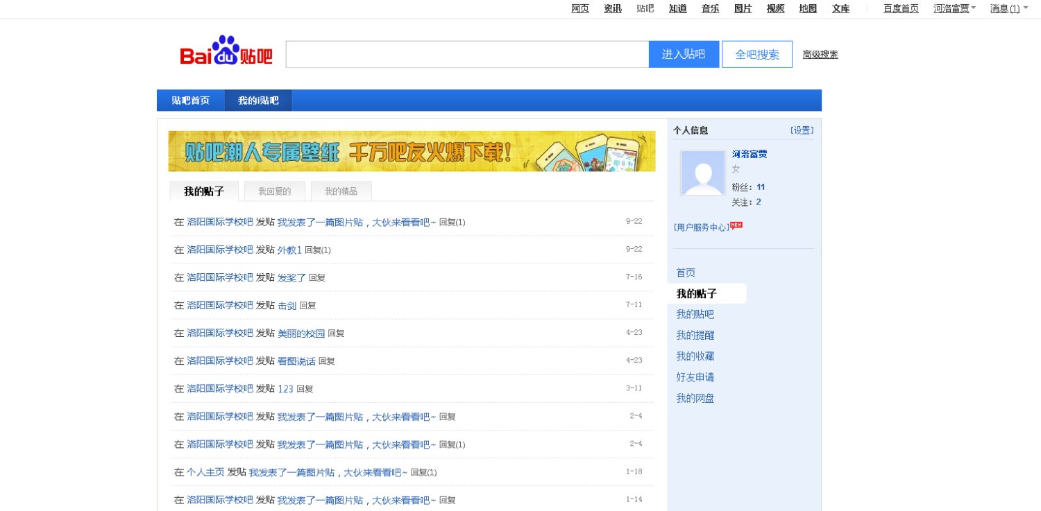
Task: Open [设置] in the 个人信息 panel
Action: (802, 130)
